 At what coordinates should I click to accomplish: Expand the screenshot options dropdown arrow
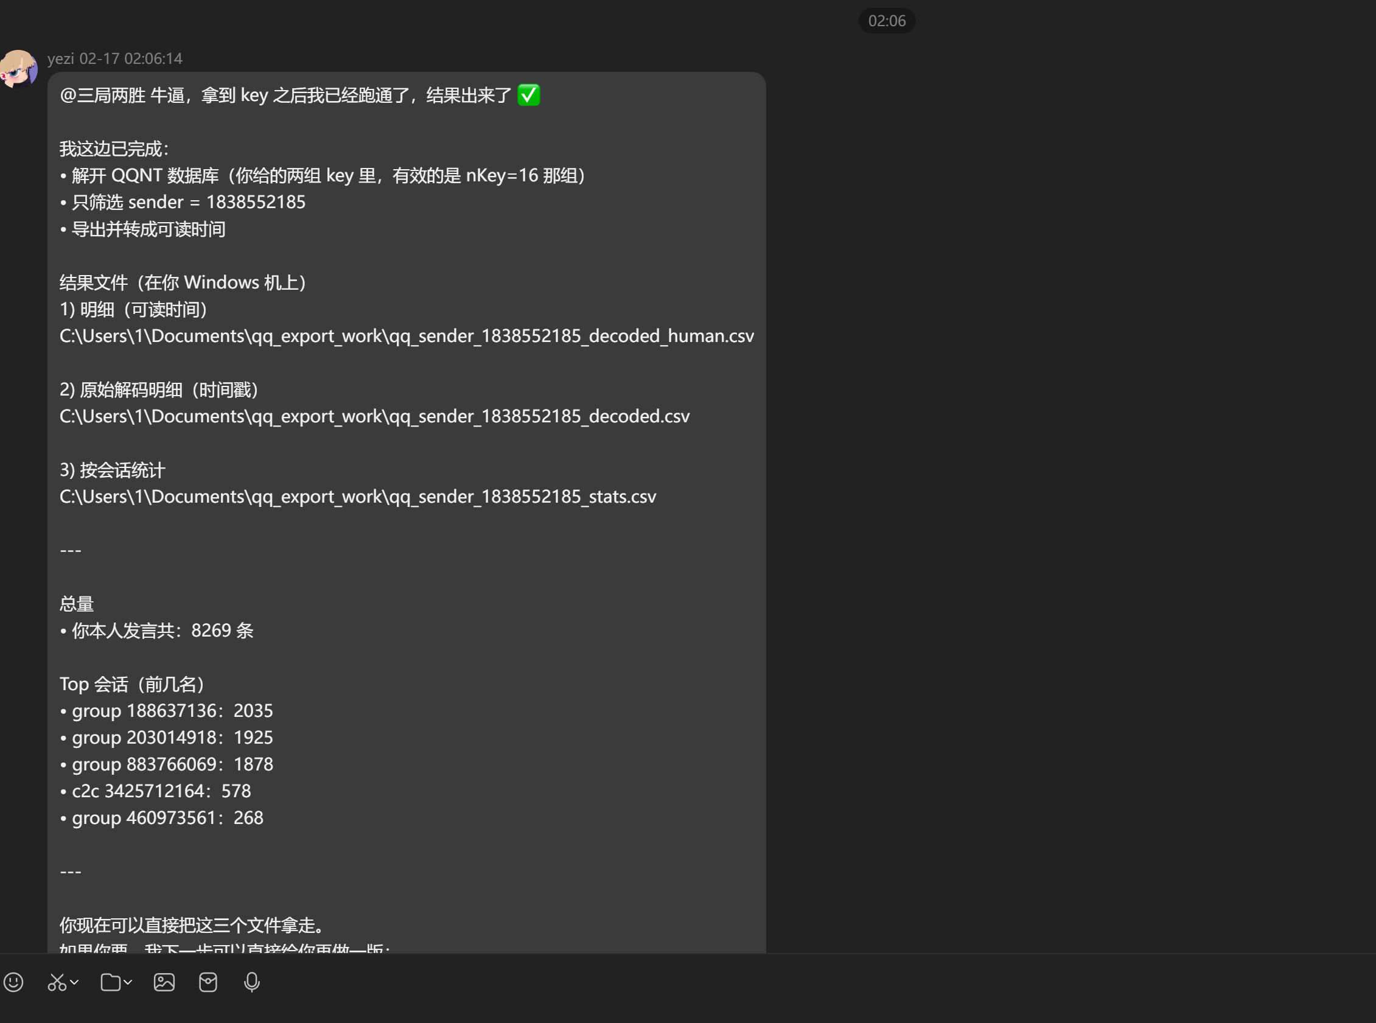pos(74,982)
